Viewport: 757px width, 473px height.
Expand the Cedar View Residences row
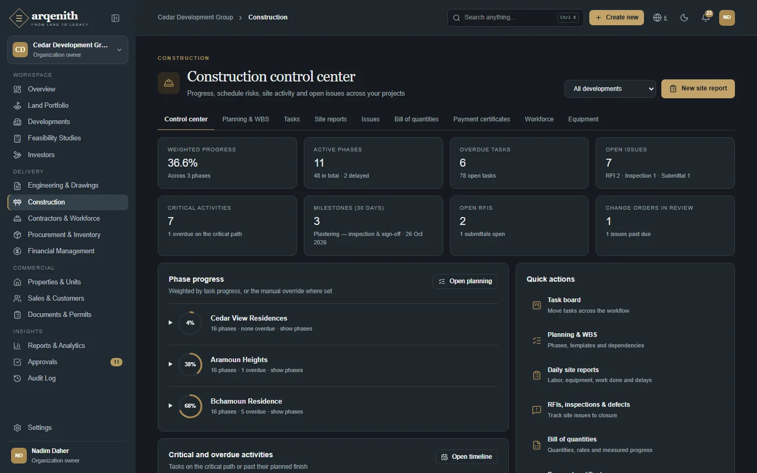[170, 323]
